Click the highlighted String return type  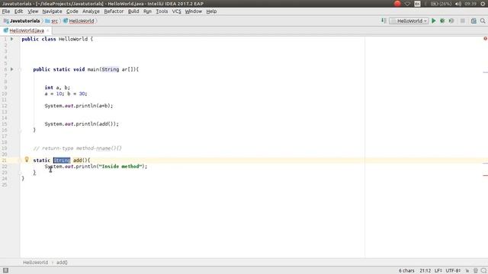point(62,160)
